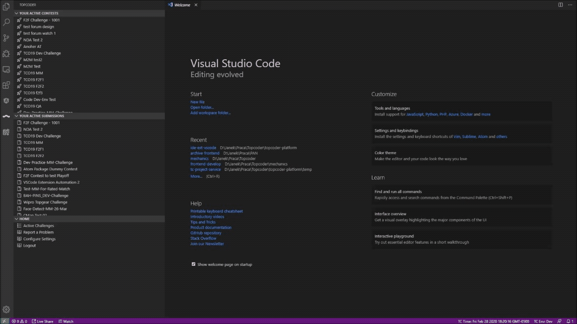577x324 pixels.
Task: Click Add workspace folder link
Action: tap(210, 113)
